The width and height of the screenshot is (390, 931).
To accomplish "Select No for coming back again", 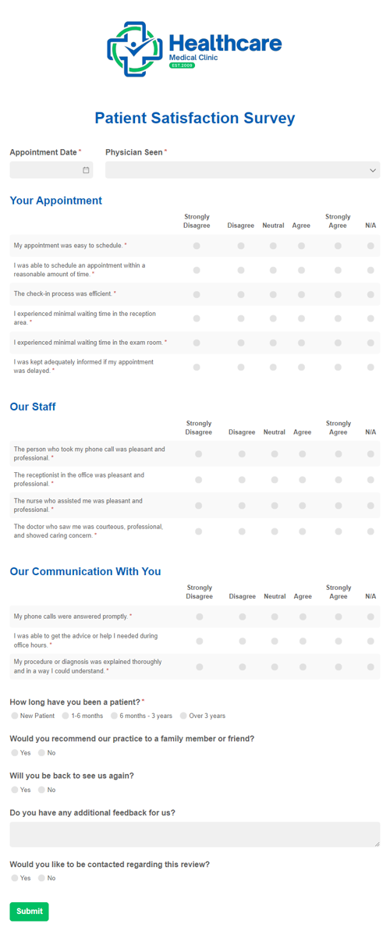I will point(41,790).
